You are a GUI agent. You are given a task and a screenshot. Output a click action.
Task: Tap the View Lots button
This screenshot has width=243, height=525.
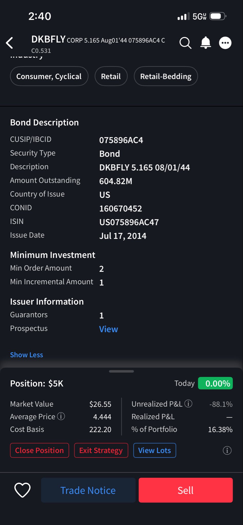(x=154, y=450)
